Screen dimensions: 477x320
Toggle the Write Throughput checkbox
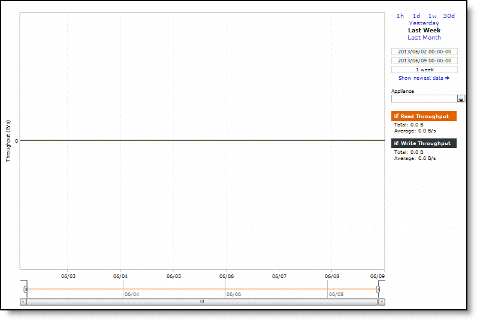pos(396,143)
